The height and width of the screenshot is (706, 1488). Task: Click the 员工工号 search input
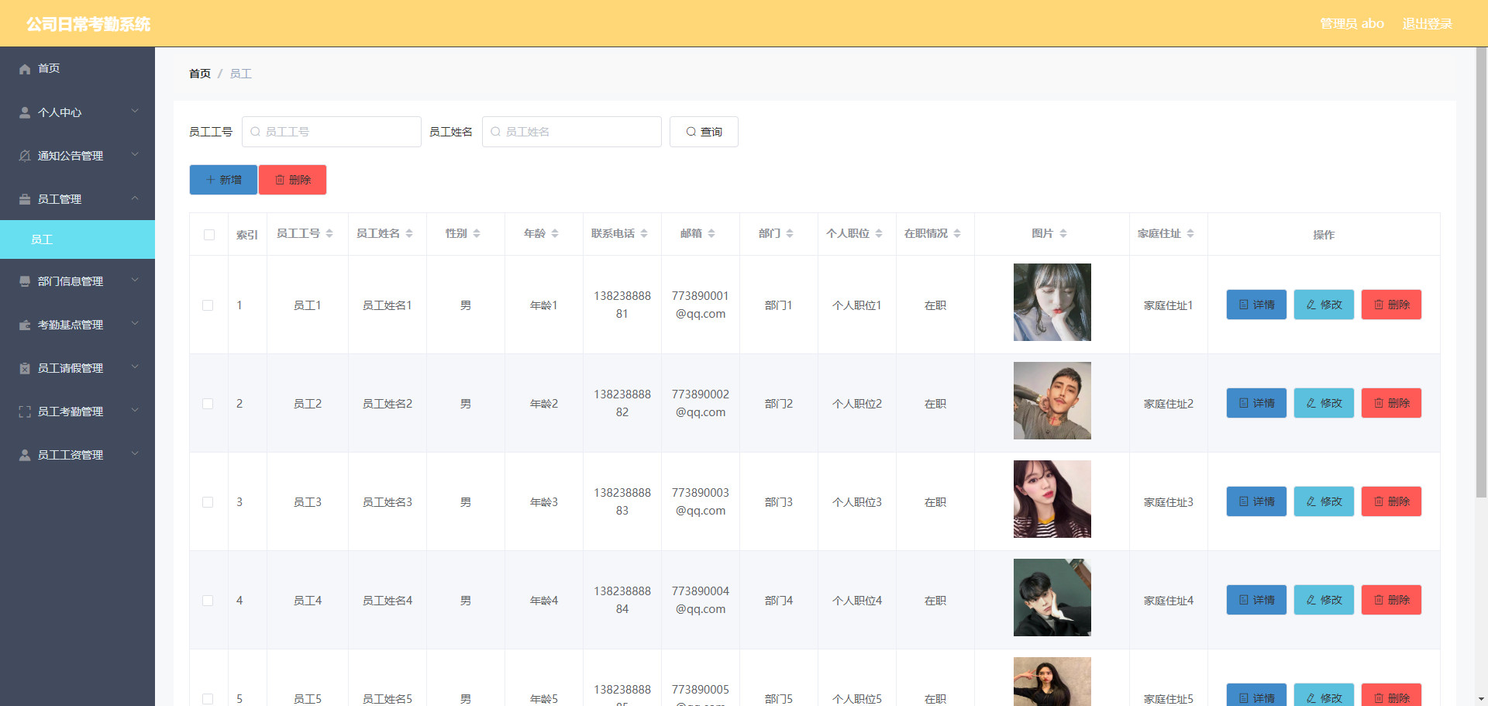(x=332, y=132)
